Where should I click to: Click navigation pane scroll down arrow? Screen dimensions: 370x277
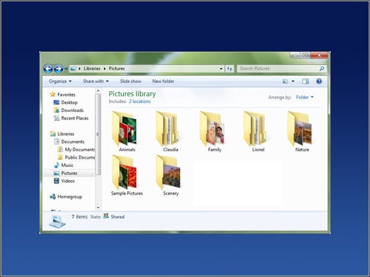click(x=98, y=208)
